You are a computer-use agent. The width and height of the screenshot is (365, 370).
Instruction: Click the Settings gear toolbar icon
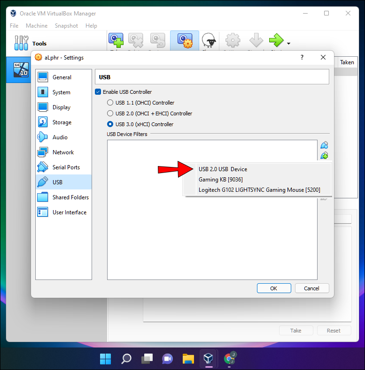(x=233, y=40)
